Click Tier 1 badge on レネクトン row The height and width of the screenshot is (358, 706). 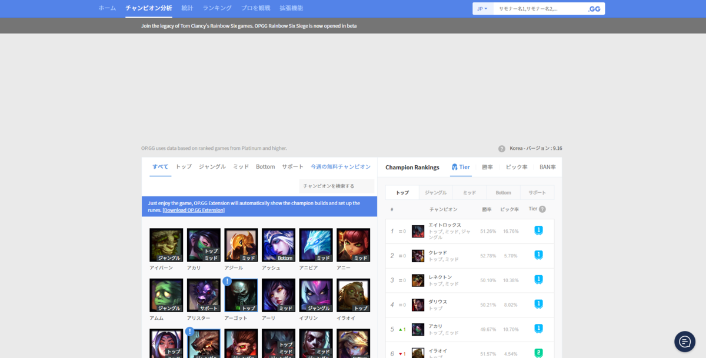coord(538,280)
